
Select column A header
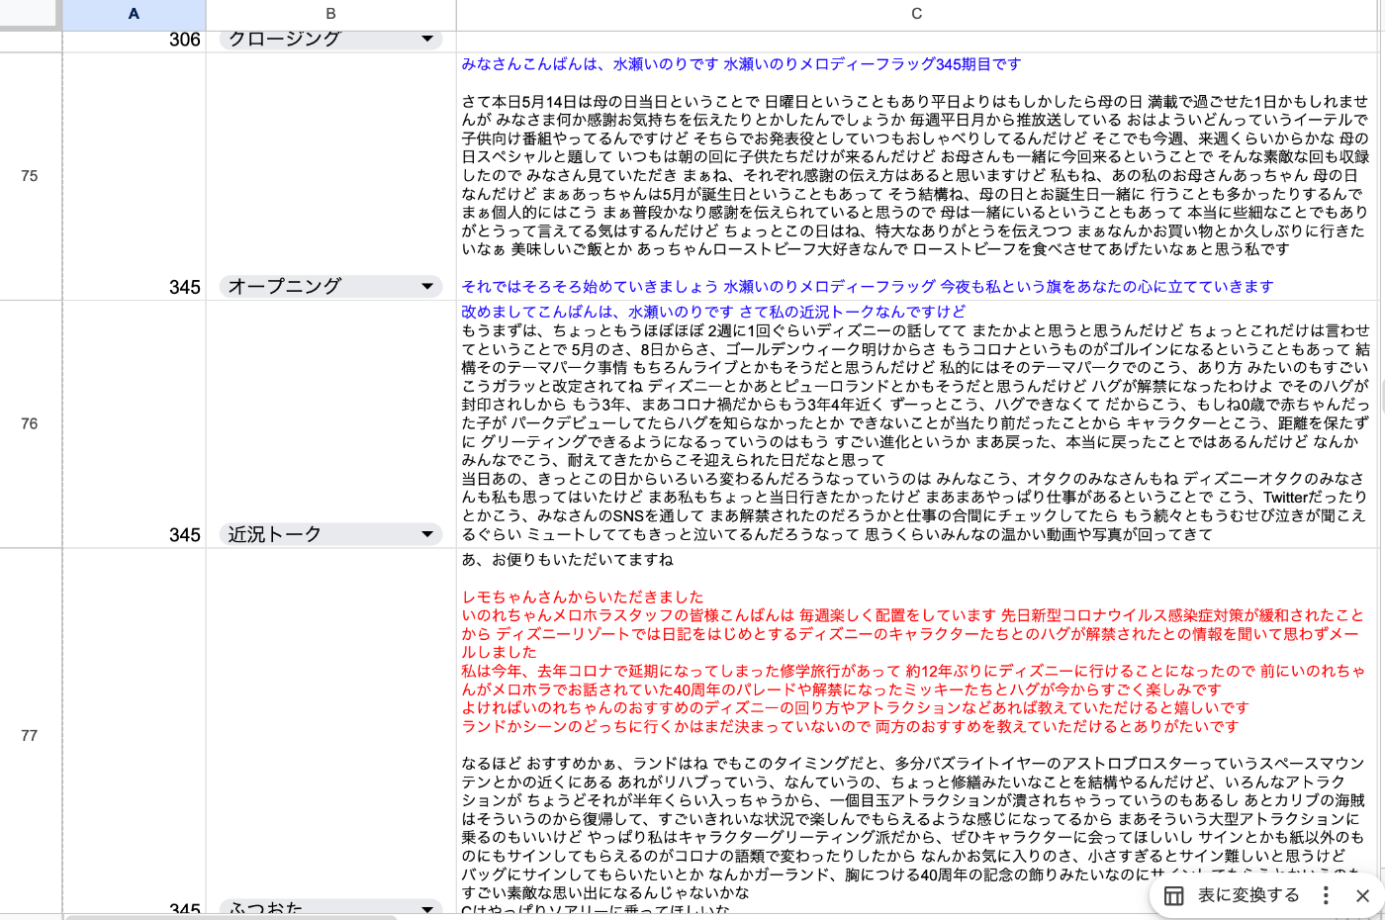coord(134,14)
